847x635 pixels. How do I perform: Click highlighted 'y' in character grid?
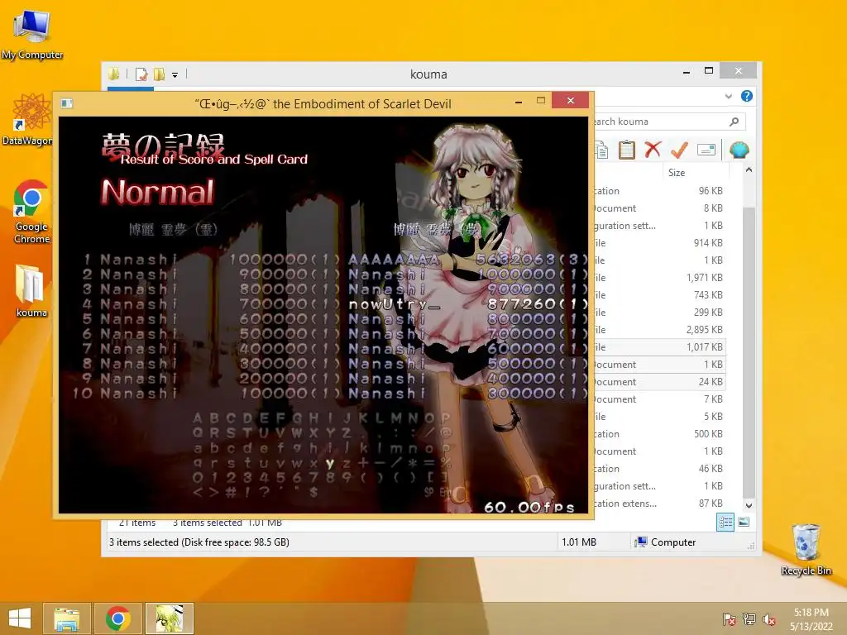329,463
